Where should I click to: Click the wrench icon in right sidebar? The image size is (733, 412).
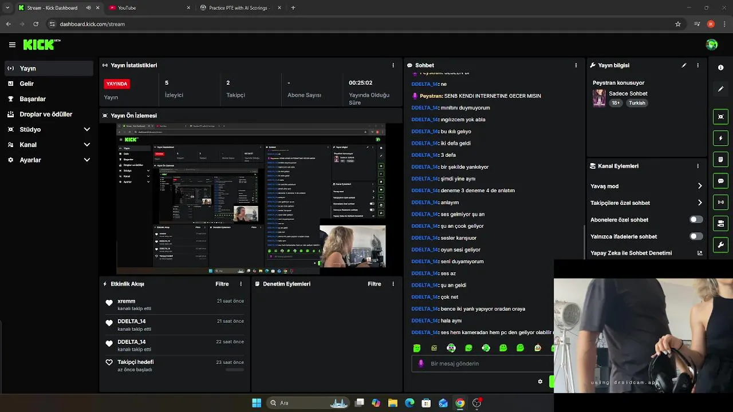(720, 245)
